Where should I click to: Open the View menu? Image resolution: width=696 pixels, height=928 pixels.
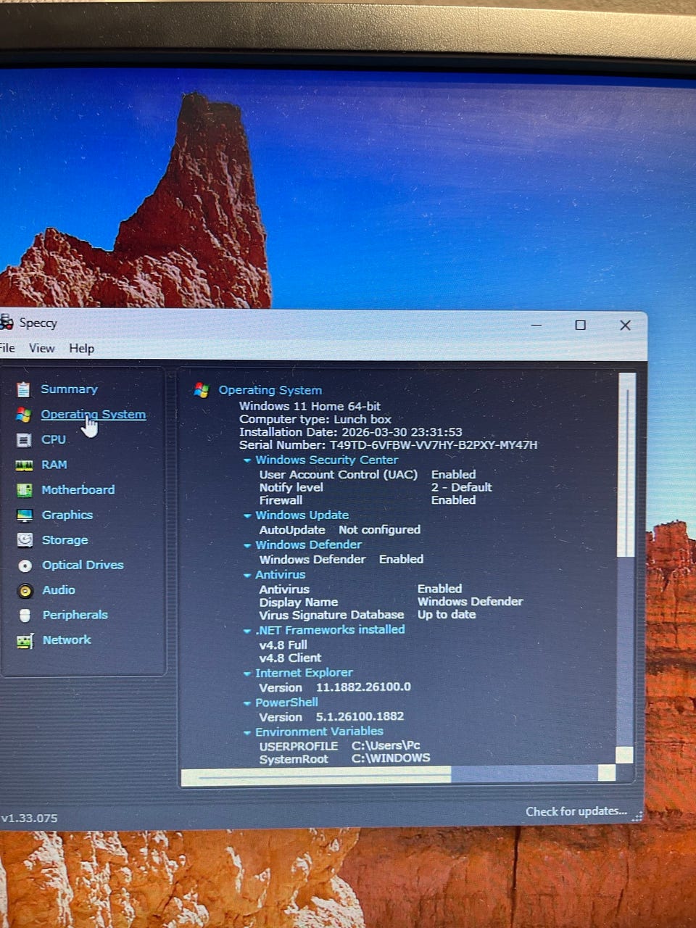(x=41, y=348)
